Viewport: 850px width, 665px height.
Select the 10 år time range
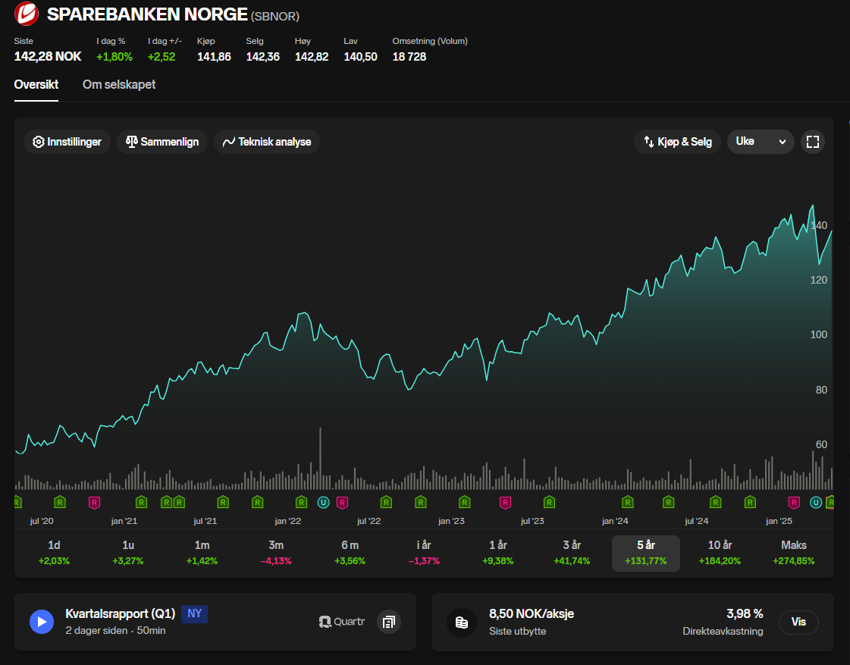[x=720, y=553]
